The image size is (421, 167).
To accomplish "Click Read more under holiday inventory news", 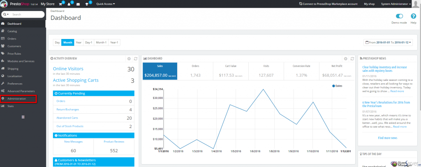I will (397, 91).
